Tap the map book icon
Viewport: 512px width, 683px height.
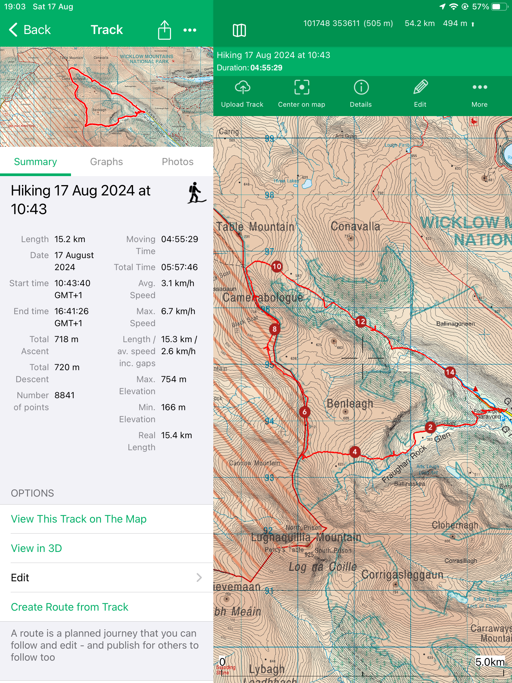239,30
